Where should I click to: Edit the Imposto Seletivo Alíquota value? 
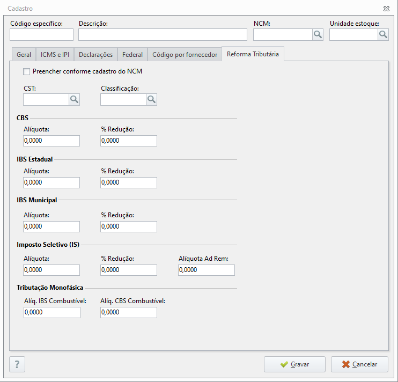pos(51,270)
